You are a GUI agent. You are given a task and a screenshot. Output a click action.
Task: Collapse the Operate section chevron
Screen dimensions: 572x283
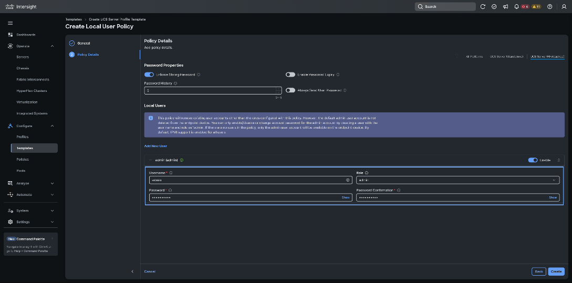[52, 46]
